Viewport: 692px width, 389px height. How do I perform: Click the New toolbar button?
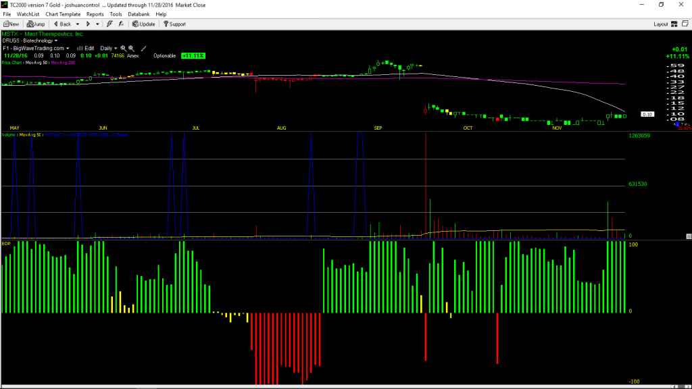click(x=11, y=24)
